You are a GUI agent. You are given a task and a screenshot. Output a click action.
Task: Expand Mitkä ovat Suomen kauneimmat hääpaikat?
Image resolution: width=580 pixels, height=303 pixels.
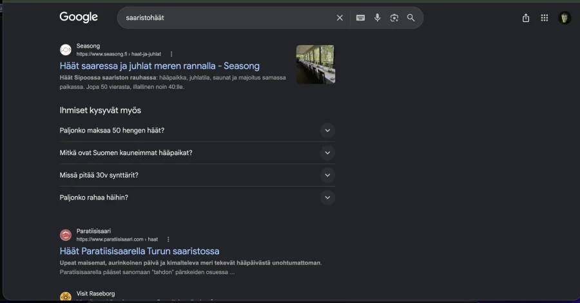pyautogui.click(x=197, y=153)
